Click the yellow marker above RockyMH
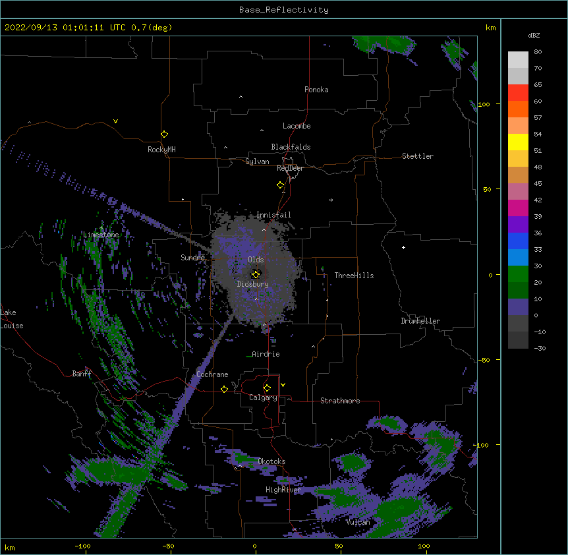 (164, 134)
